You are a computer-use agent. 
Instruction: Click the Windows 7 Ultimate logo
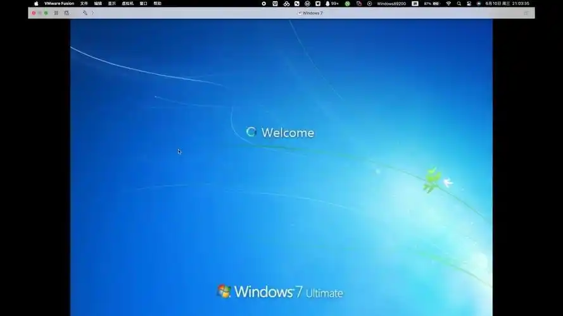[x=280, y=292]
